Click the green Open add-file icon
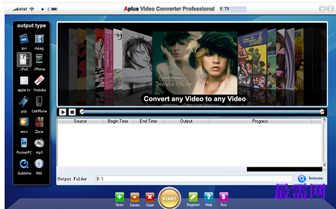Screen dimensions: 336x209 [x=119, y=197]
